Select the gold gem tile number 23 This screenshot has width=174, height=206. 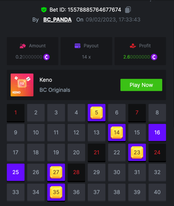[x=137, y=152]
